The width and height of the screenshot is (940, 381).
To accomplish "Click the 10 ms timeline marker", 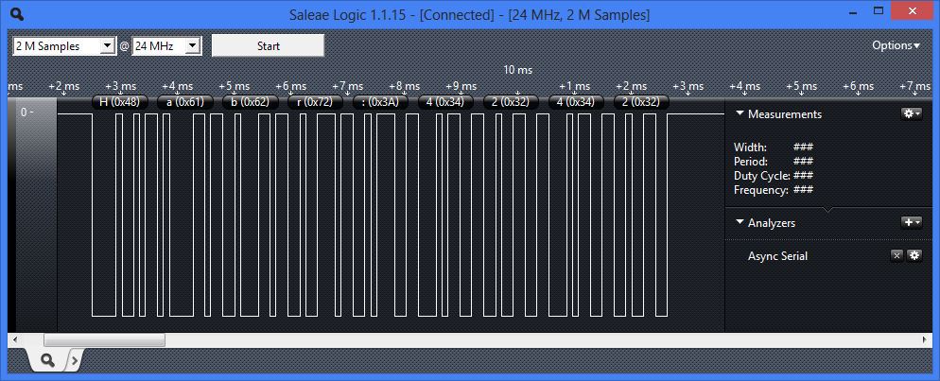I will (x=517, y=70).
